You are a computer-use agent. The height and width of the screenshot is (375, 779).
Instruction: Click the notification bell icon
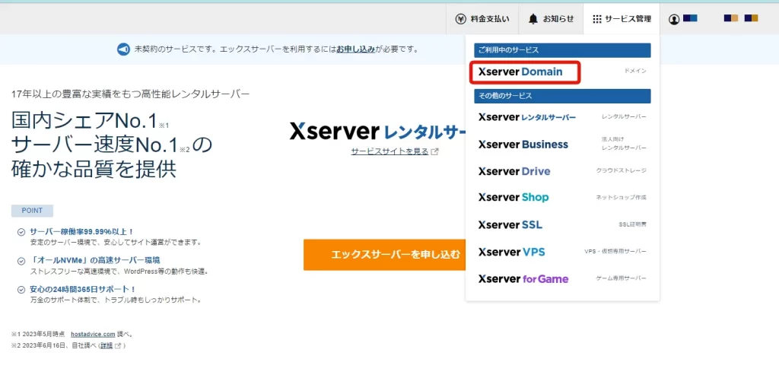tap(533, 19)
